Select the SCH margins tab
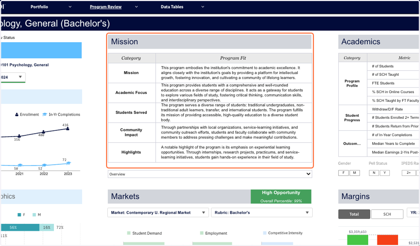The image size is (420, 246). (387, 214)
